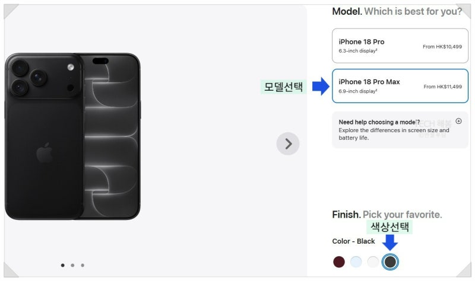Viewport: 475px width, 281px height.
Task: Click the blue down arrow above swatches
Action: pos(390,242)
